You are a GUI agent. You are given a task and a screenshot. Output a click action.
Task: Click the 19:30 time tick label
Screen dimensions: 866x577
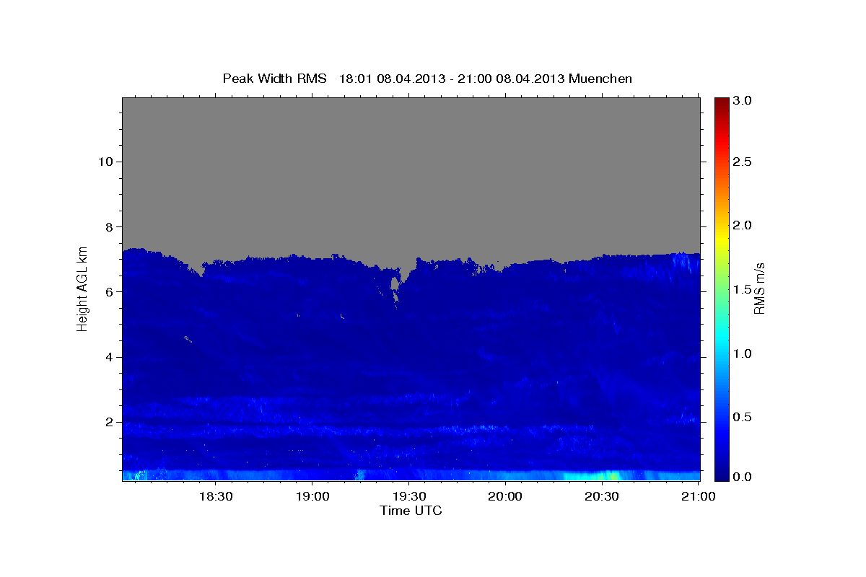click(408, 497)
